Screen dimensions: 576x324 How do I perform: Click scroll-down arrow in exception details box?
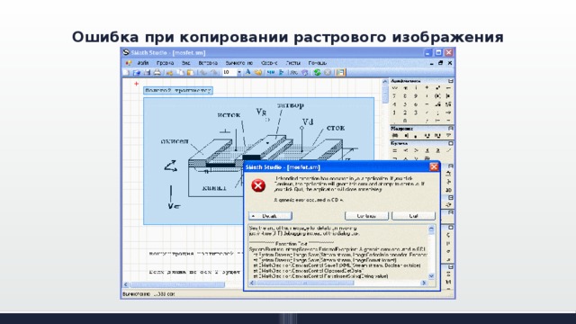431,276
